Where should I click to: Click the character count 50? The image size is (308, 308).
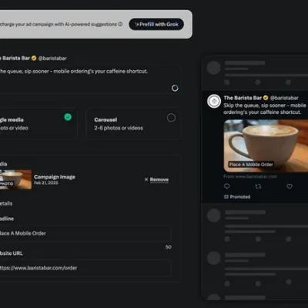[x=169, y=247]
